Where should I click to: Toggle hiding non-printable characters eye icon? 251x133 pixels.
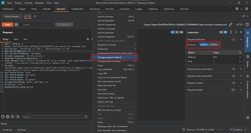pyautogui.click(x=87, y=39)
